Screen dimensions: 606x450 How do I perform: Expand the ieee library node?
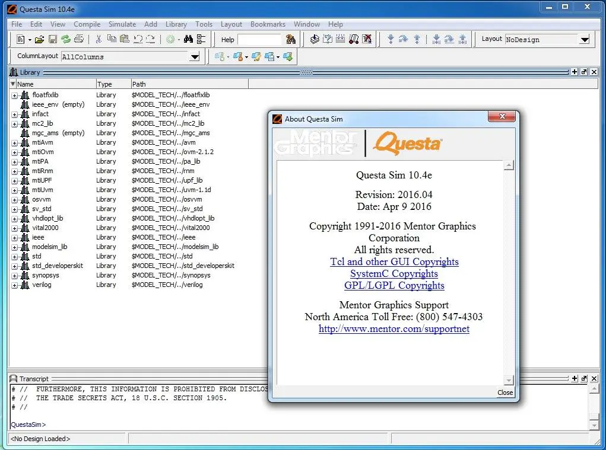[x=14, y=238]
